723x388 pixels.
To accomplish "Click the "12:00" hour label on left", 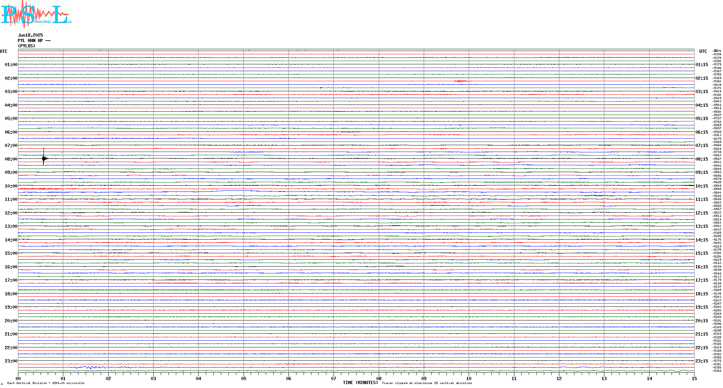I will pyautogui.click(x=11, y=213).
